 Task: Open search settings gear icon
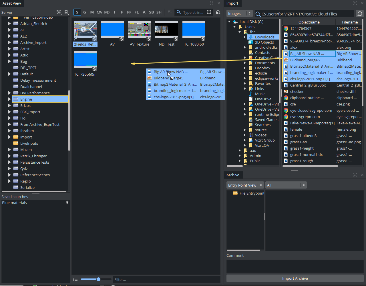[209, 12]
